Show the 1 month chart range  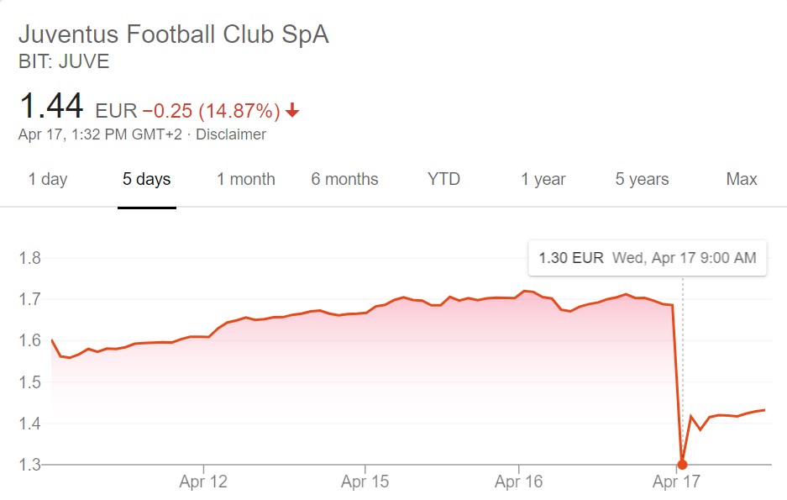tap(246, 179)
